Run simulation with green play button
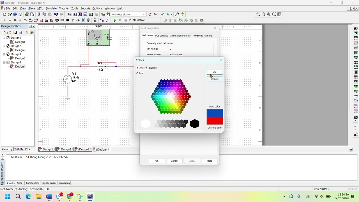 pos(115,20)
